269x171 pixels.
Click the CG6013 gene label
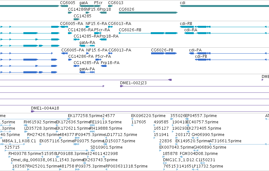[116, 3]
